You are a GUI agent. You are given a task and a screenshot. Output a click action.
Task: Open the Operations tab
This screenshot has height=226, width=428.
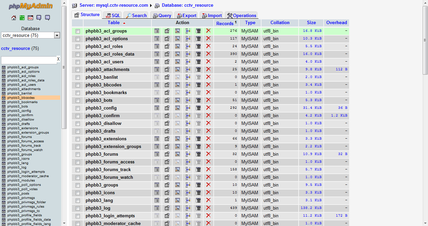[241, 15]
